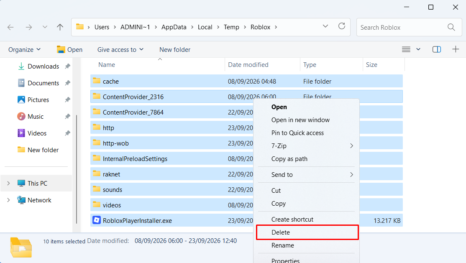The width and height of the screenshot is (466, 263).
Task: Choose Copy as path
Action: click(x=289, y=159)
